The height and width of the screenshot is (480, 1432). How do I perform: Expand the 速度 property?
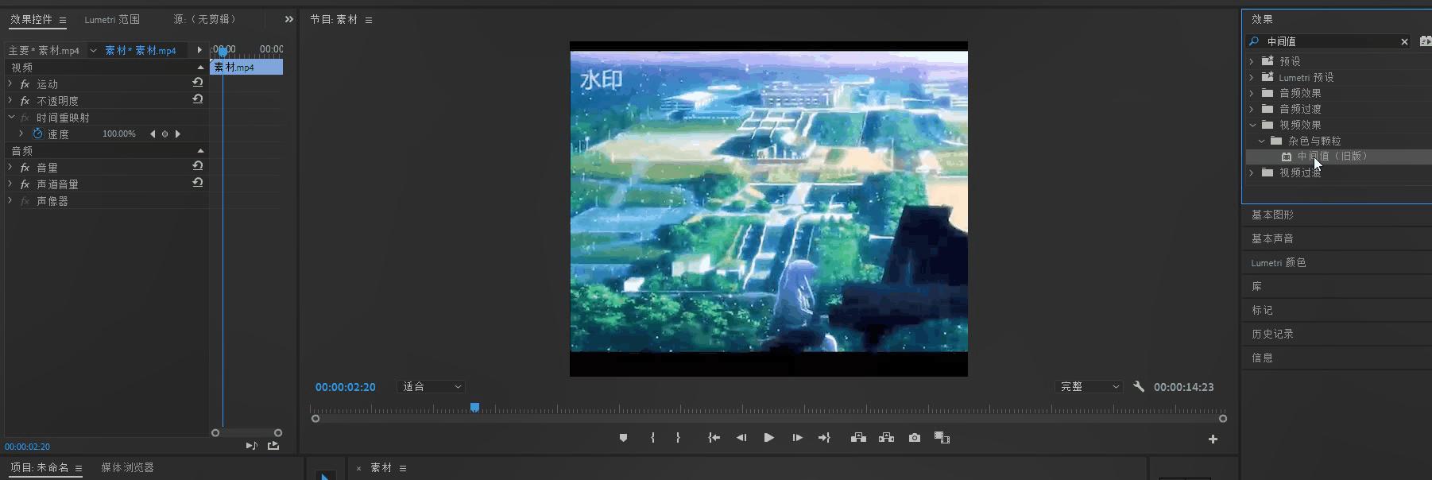(x=21, y=134)
